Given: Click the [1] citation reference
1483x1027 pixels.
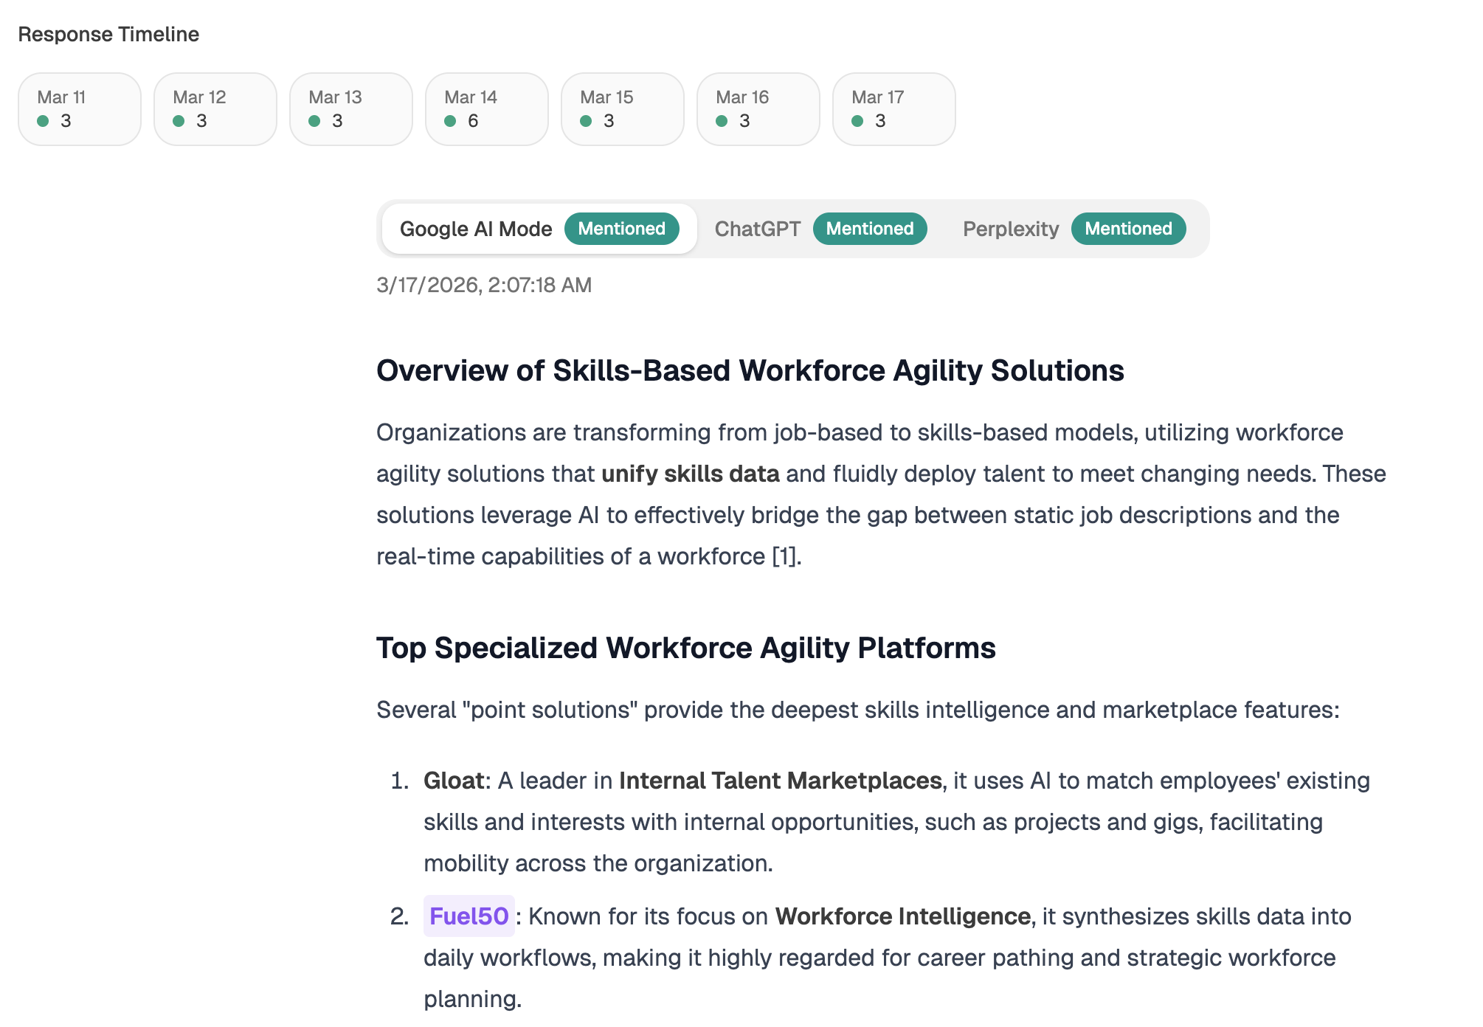Looking at the screenshot, I should pos(784,556).
